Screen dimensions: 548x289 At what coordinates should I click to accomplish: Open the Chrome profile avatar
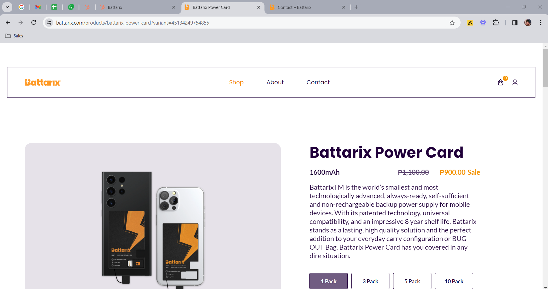(x=528, y=23)
